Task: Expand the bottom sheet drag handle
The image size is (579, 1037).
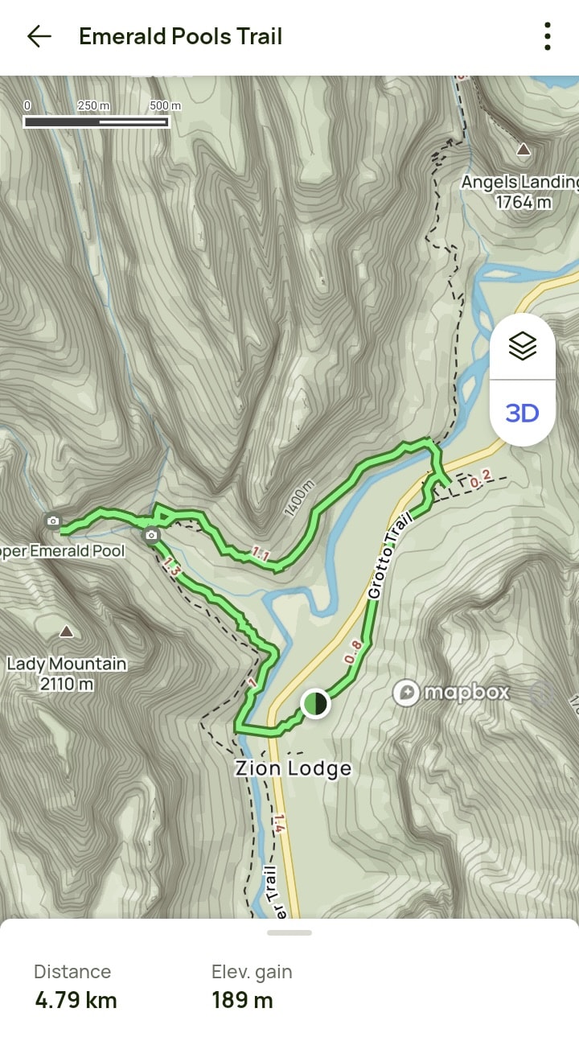Action: [x=289, y=932]
